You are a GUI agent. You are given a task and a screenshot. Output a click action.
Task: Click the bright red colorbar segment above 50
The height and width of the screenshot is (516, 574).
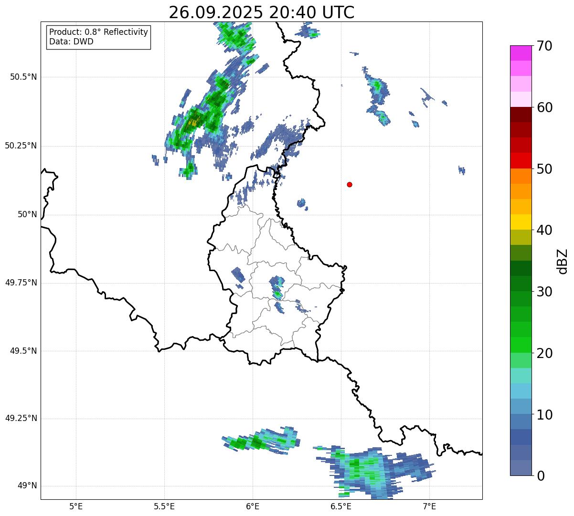click(521, 160)
